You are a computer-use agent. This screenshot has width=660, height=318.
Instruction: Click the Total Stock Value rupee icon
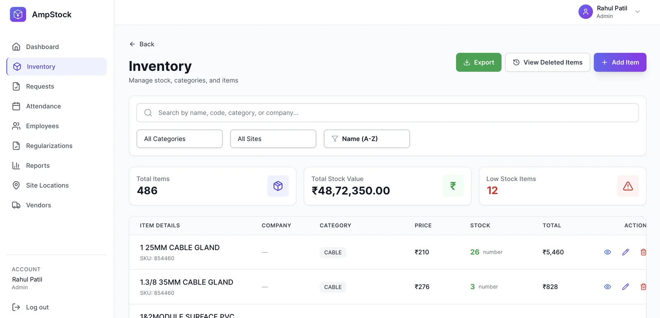453,186
